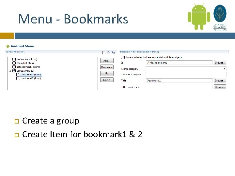The width and height of the screenshot is (235, 176).
Task: Click the Id input field
Action: point(179,63)
